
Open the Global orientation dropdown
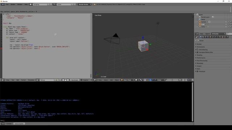pos(160,80)
